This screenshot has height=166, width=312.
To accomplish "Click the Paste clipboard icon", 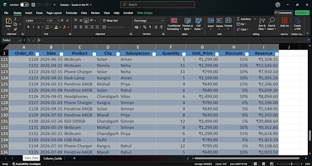I will click(8, 21).
